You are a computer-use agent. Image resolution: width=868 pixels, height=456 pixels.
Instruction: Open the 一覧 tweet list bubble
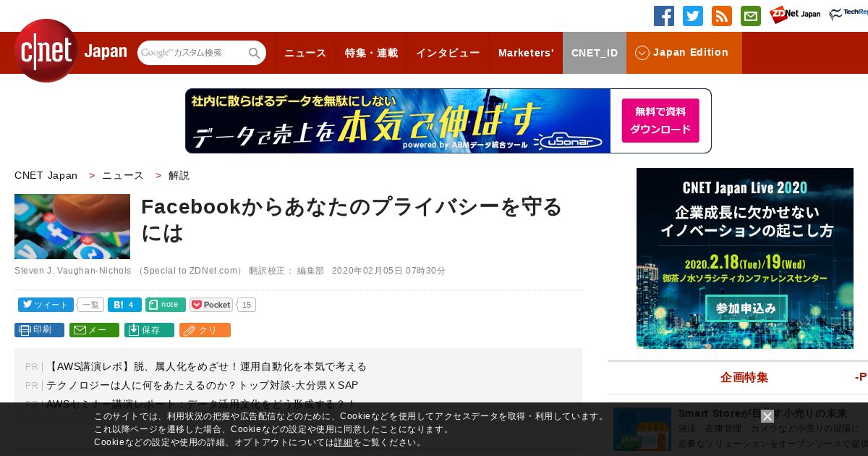(90, 305)
